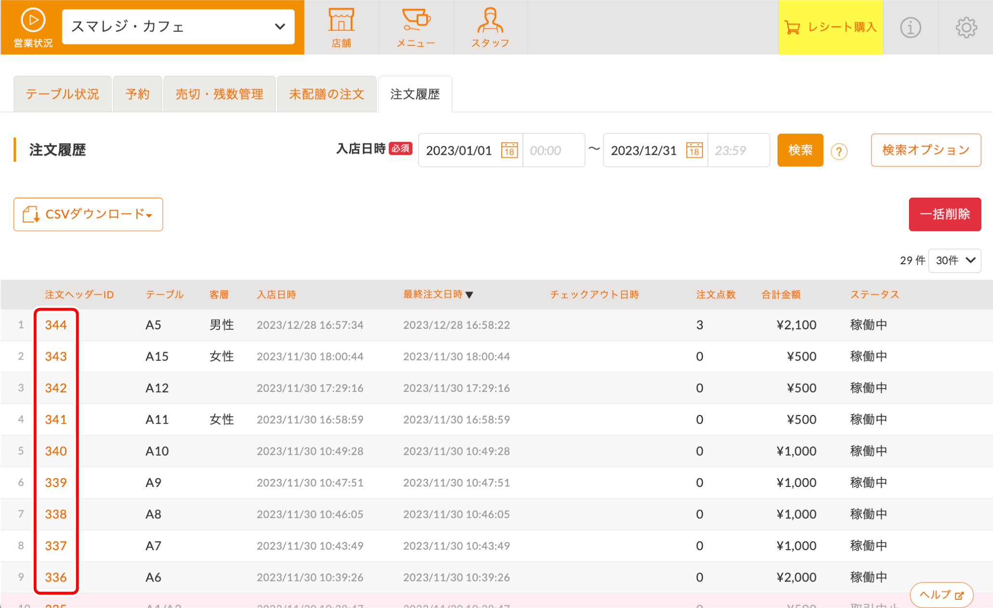
Task: Open the メニュー cup icon
Action: click(416, 27)
